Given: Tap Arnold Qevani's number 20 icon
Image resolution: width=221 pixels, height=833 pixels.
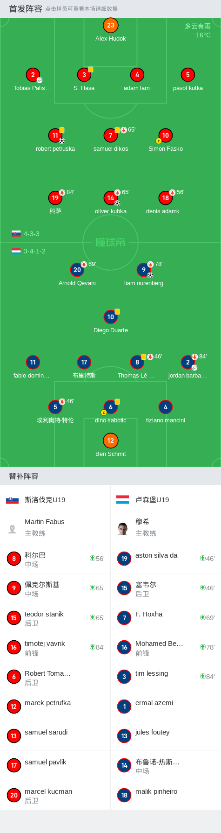Looking at the screenshot, I should pos(77,270).
